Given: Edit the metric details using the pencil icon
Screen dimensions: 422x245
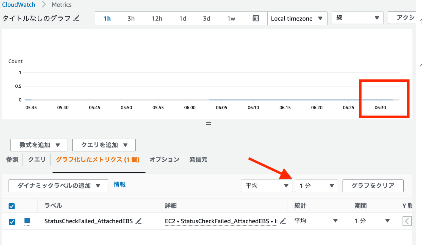Looking at the screenshot, I should [x=283, y=221].
